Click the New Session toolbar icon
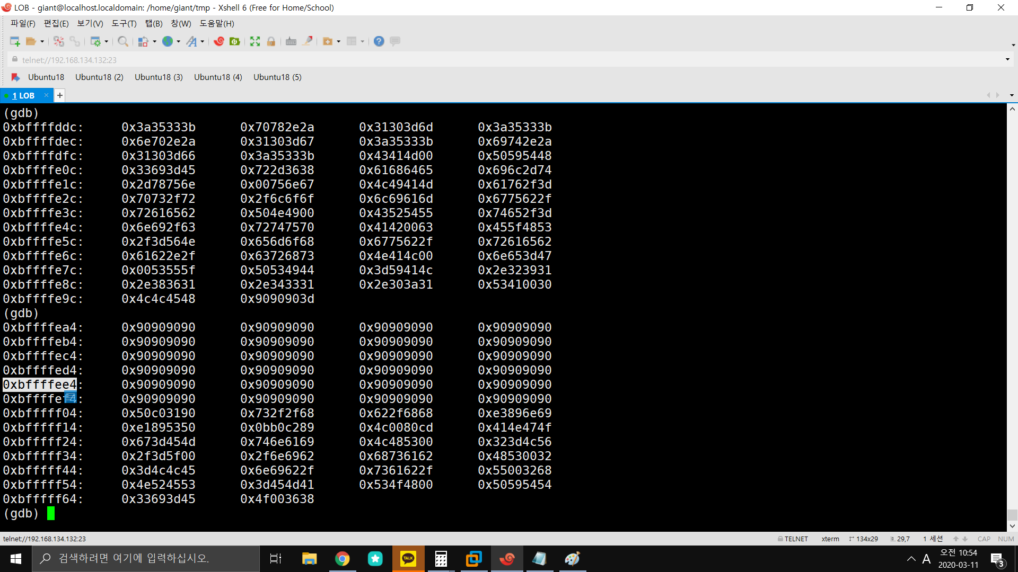The width and height of the screenshot is (1018, 572). tap(15, 41)
